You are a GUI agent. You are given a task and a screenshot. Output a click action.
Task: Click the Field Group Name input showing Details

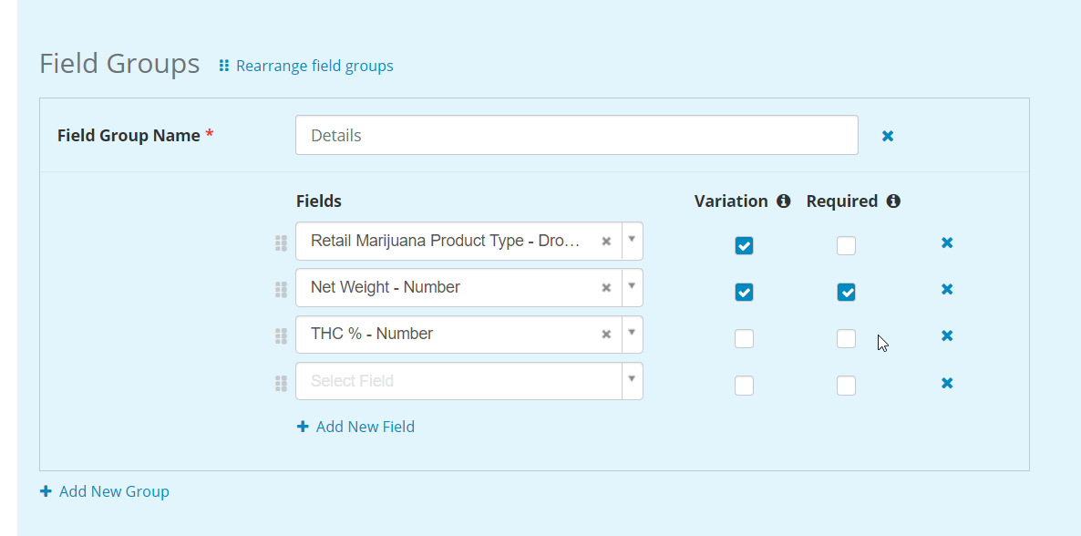click(x=576, y=134)
